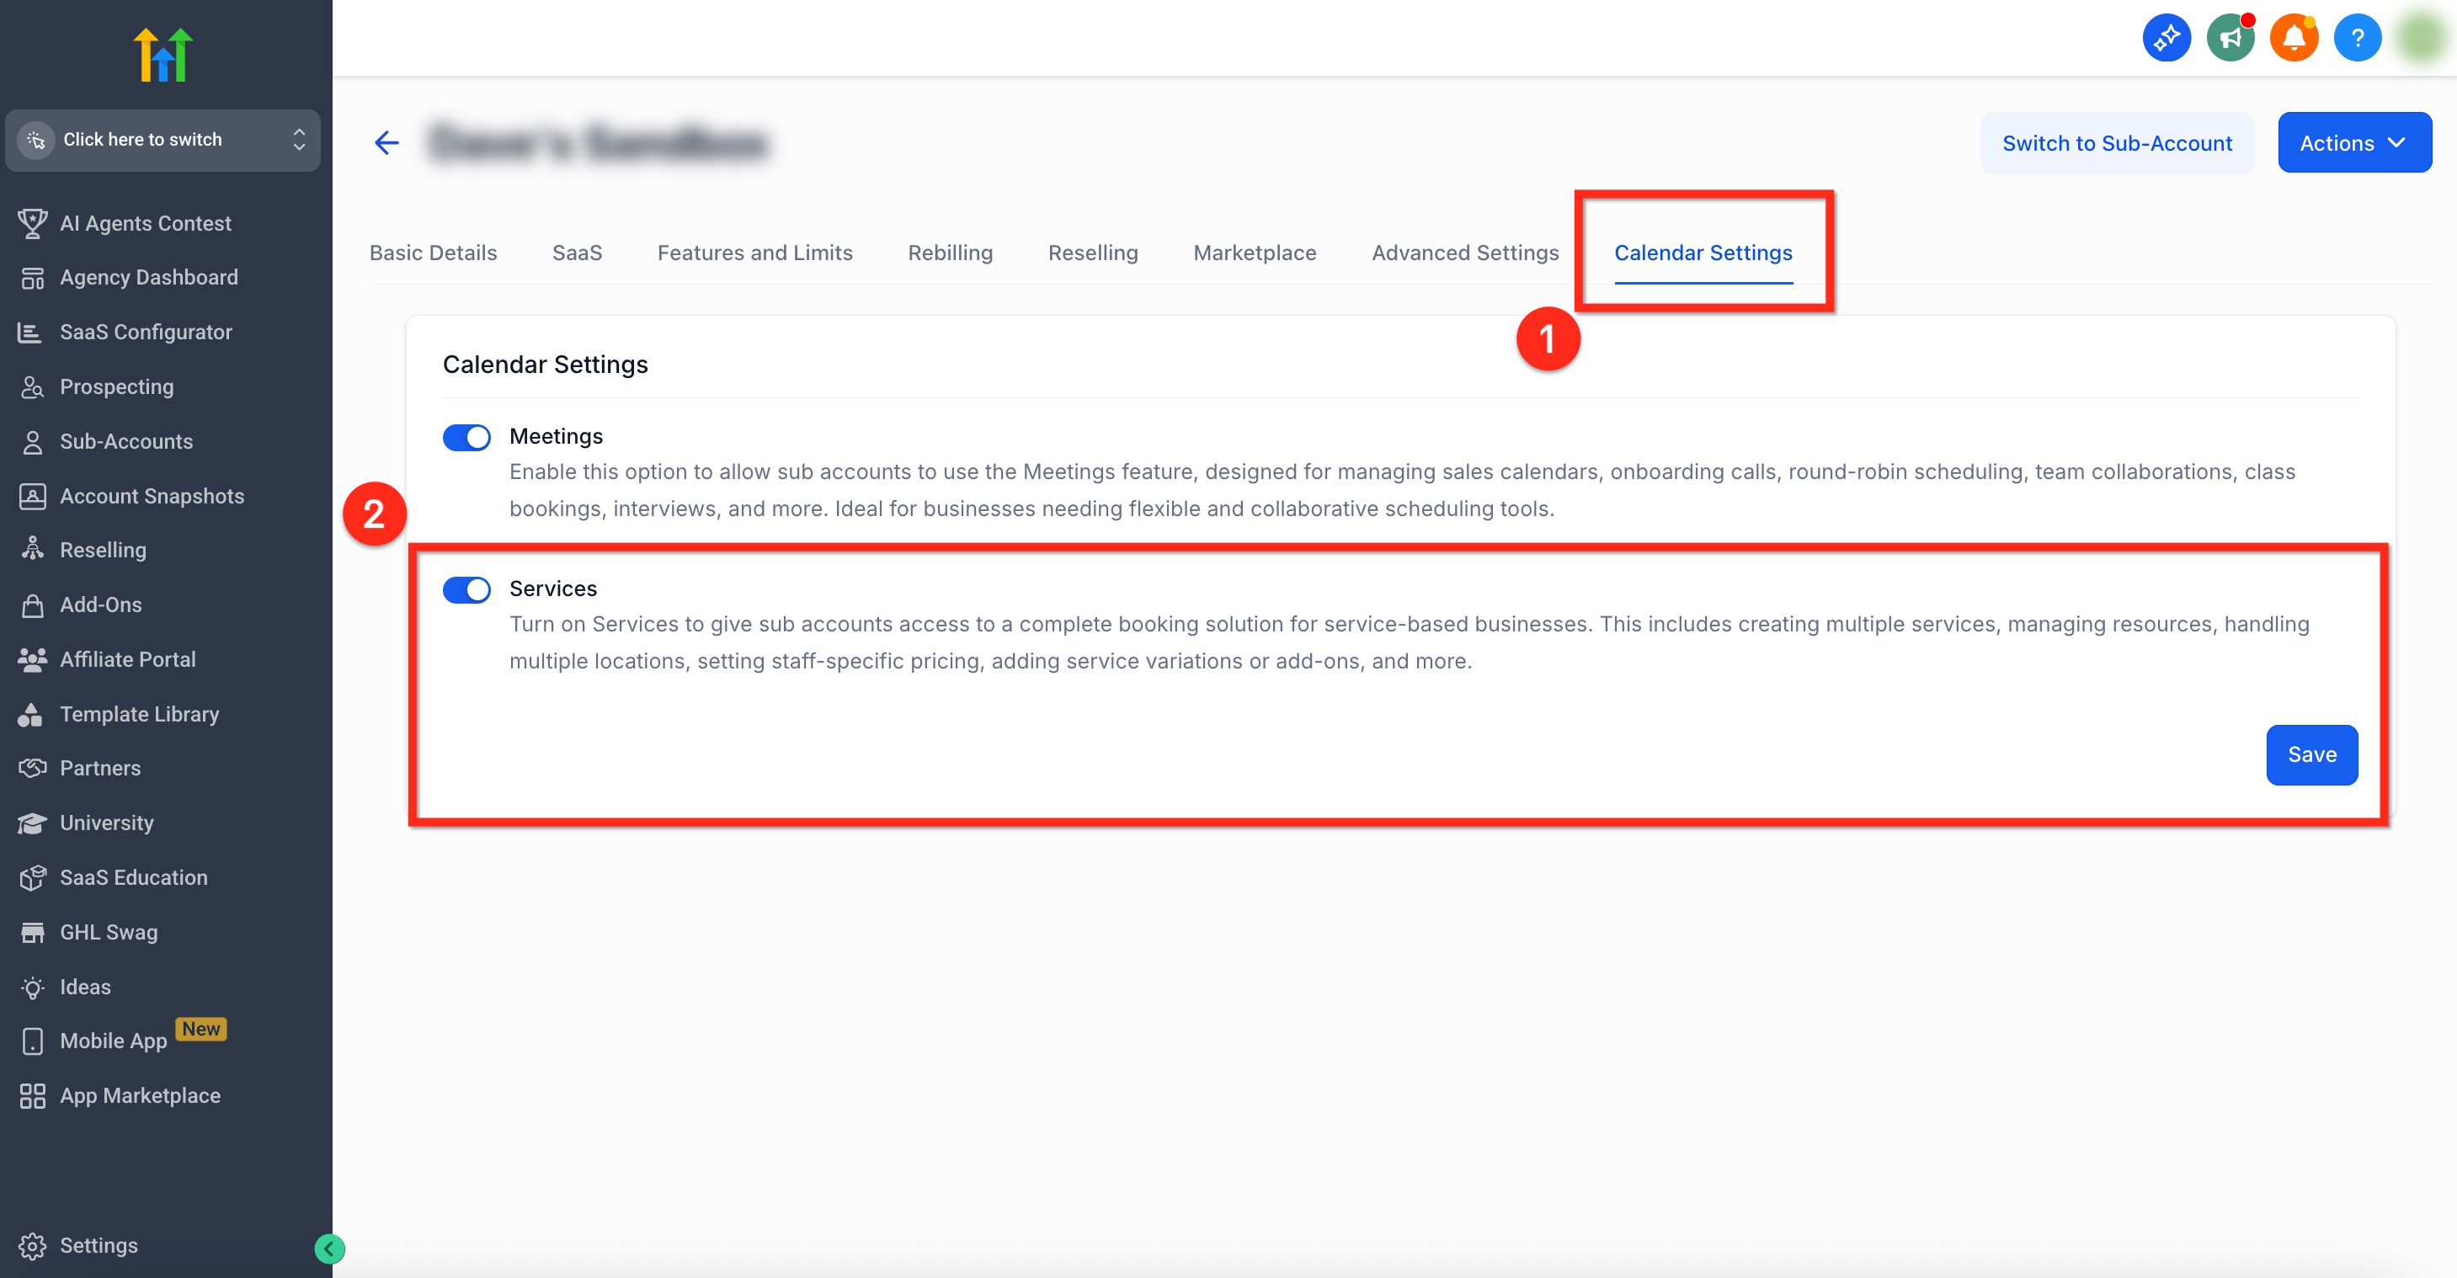Switch to the Advanced Settings tab
Image resolution: width=2457 pixels, height=1278 pixels.
1464,253
